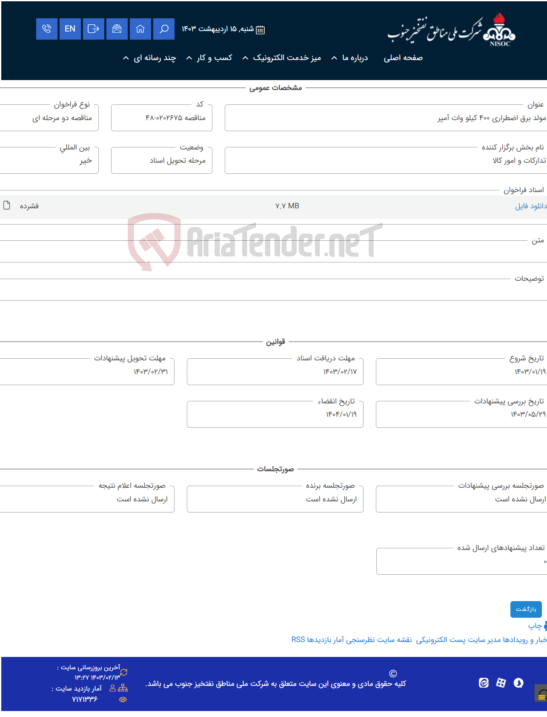Click the دانلود فایل download link

click(x=531, y=206)
